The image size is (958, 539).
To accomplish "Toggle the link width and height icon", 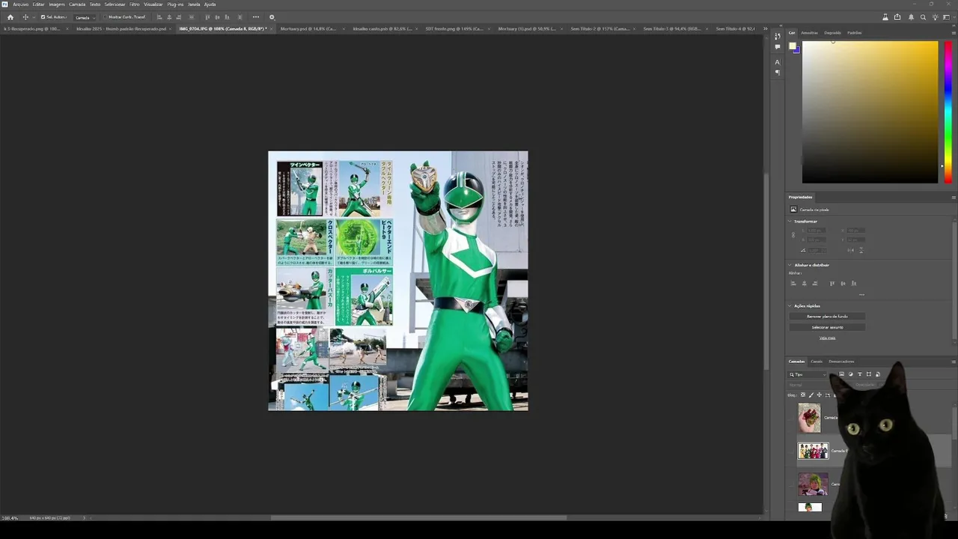I will pos(793,234).
